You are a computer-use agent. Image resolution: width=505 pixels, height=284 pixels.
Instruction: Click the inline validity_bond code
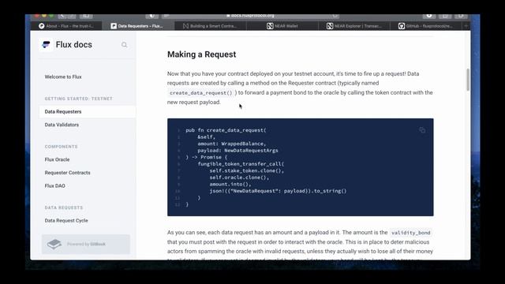[410, 233]
